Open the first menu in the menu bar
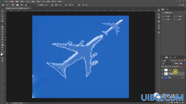 coord(7,2)
